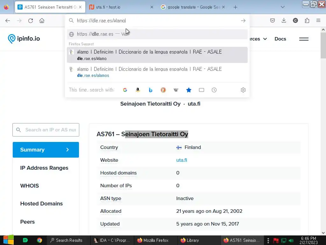Close the google translate tab
Viewport: 326px width, 245px height.
(223, 7)
